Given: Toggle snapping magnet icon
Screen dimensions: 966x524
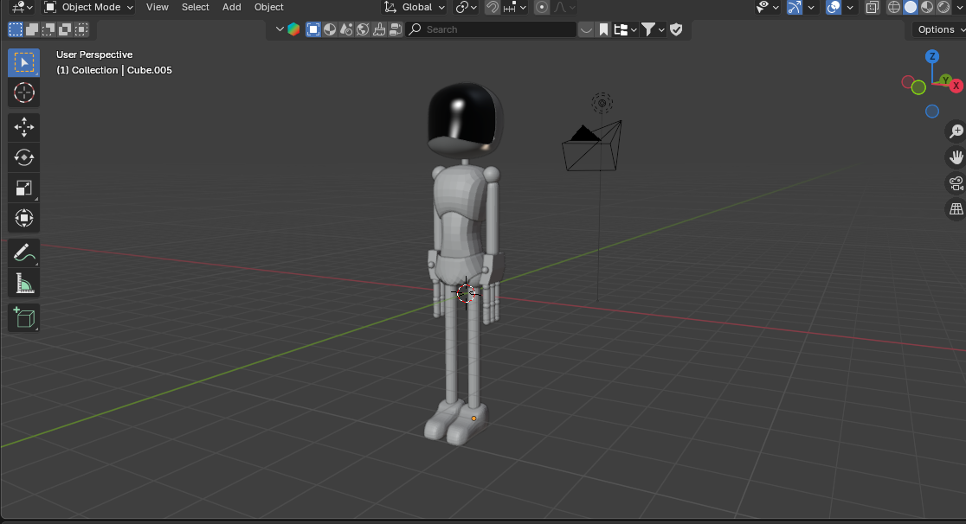Looking at the screenshot, I should (x=493, y=7).
